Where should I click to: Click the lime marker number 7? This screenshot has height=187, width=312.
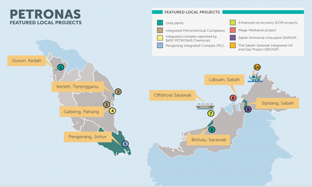click(x=211, y=114)
